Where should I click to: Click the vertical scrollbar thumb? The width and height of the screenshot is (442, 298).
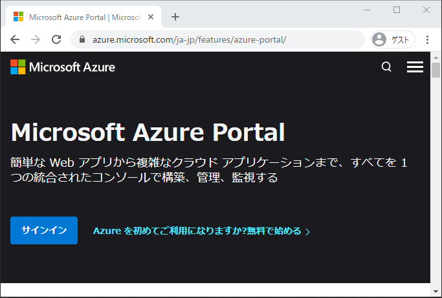436,70
